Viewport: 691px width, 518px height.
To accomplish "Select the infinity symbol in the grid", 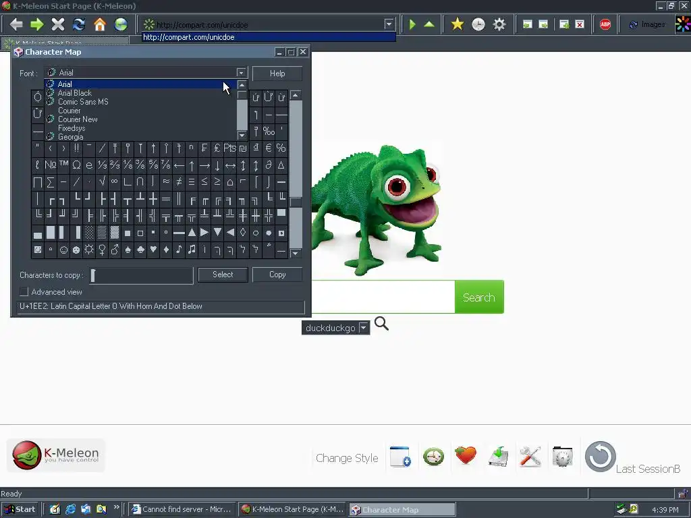I will click(x=115, y=181).
